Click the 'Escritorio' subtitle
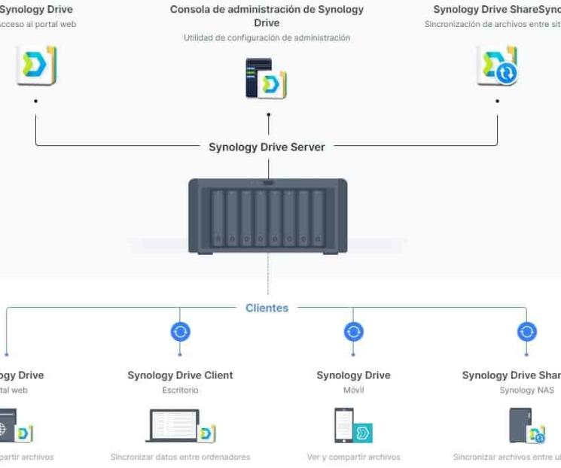 [x=180, y=390]
